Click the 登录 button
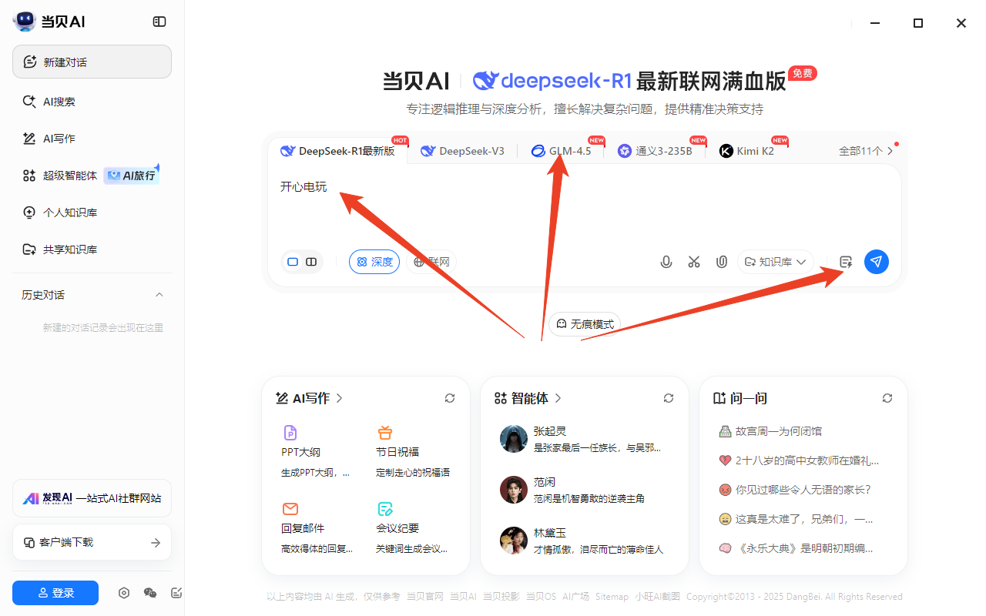986x616 pixels. tap(55, 593)
